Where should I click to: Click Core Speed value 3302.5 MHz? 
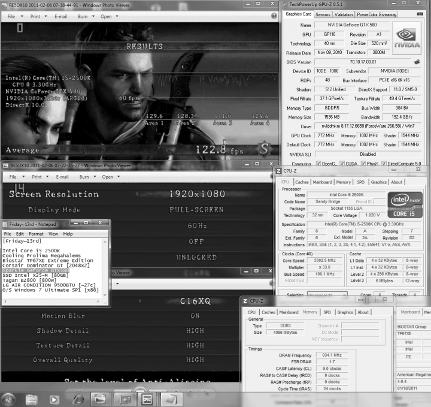tap(325, 260)
